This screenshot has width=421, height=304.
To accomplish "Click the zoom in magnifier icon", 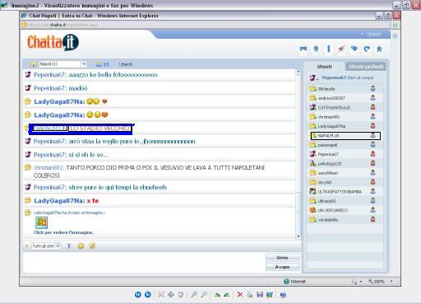I will (x=194, y=295).
